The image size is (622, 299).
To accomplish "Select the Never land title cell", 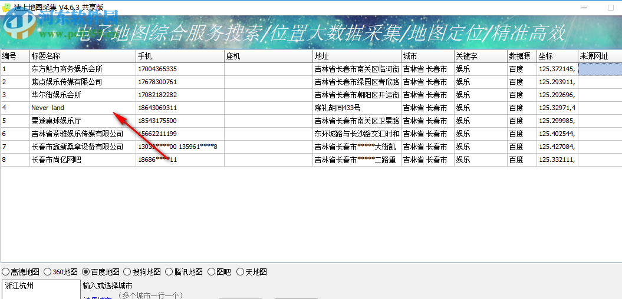I will tap(83, 108).
